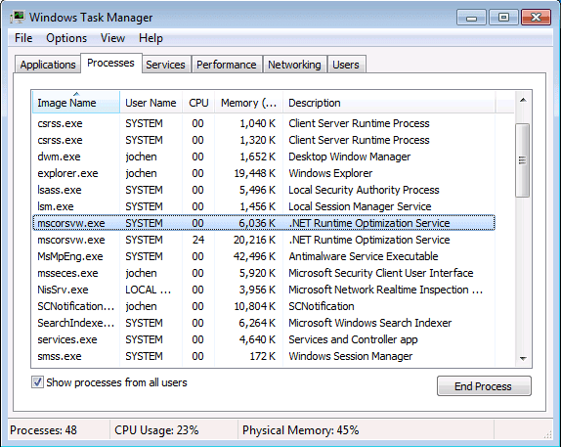Select the MsMpEng.exe process row

(x=264, y=256)
